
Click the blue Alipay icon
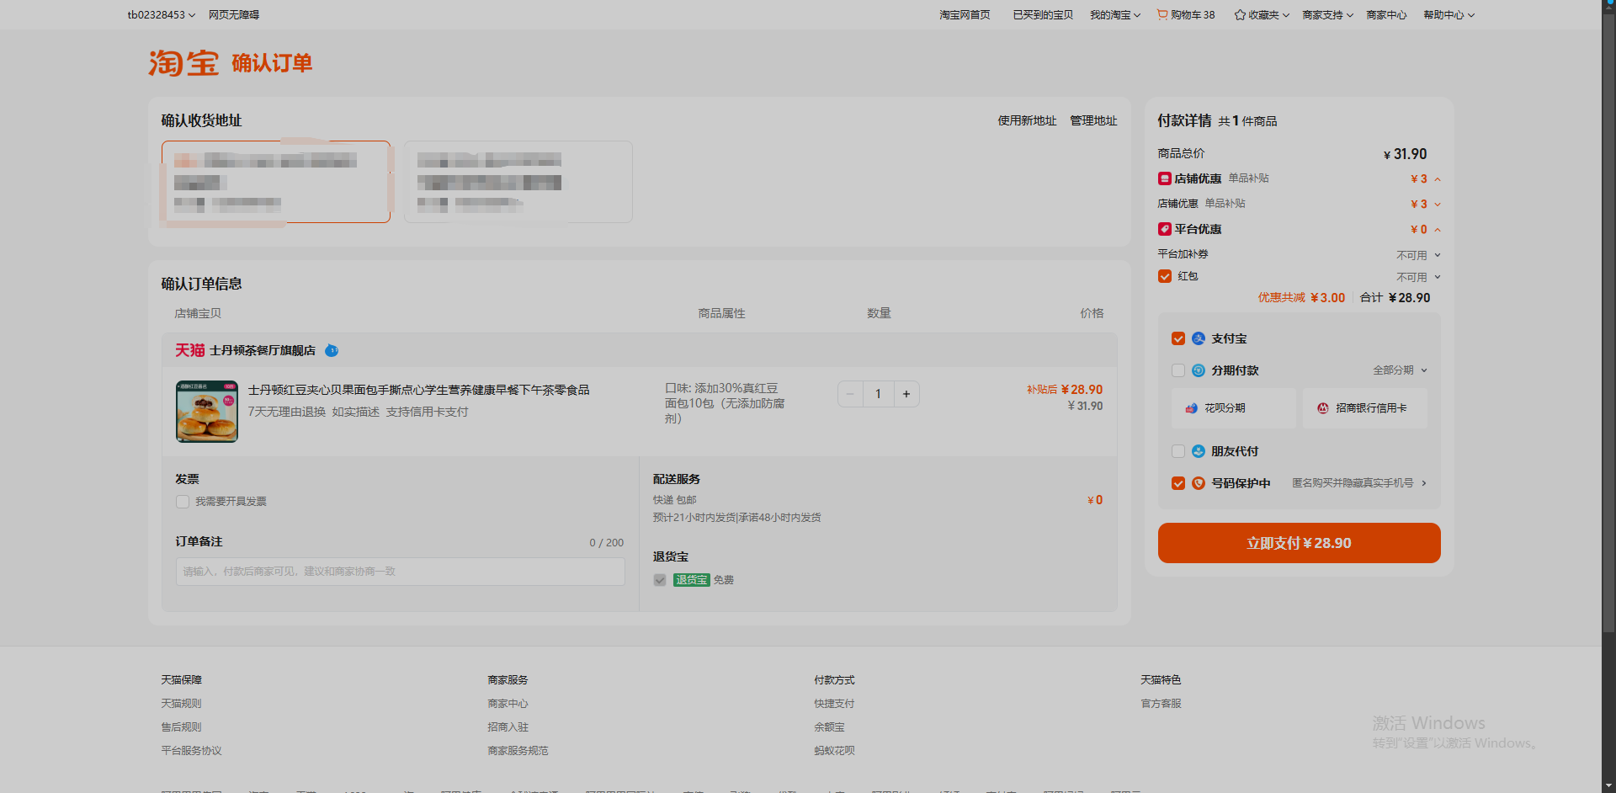(x=1199, y=338)
